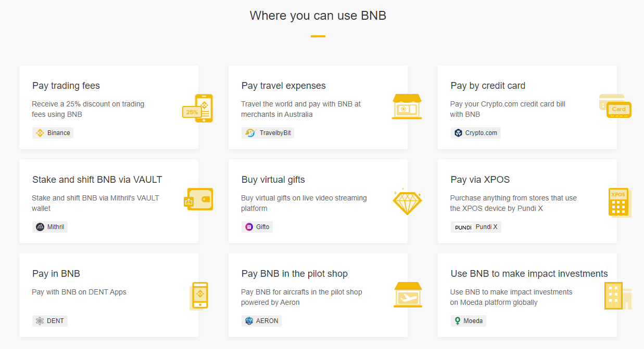The height and width of the screenshot is (349, 644).
Task: Click the Pundi X tag
Action: pyautogui.click(x=476, y=227)
